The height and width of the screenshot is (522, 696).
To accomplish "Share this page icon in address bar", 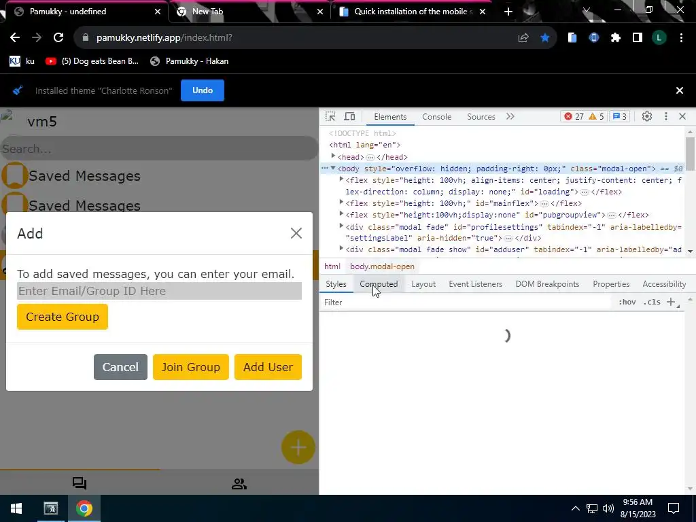I will [x=523, y=38].
